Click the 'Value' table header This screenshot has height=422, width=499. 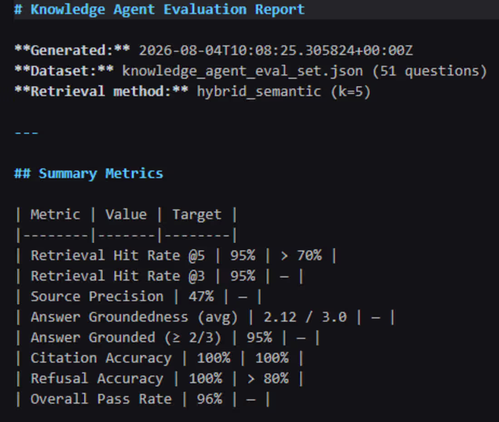[x=126, y=215]
